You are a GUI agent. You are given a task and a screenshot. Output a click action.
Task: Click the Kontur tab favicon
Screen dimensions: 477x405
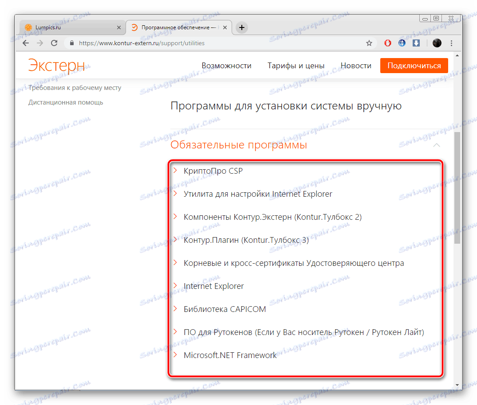coord(134,27)
